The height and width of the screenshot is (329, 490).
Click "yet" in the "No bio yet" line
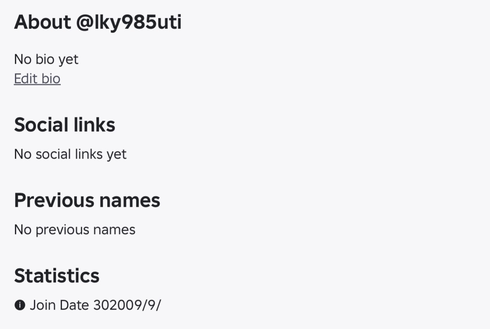point(68,59)
